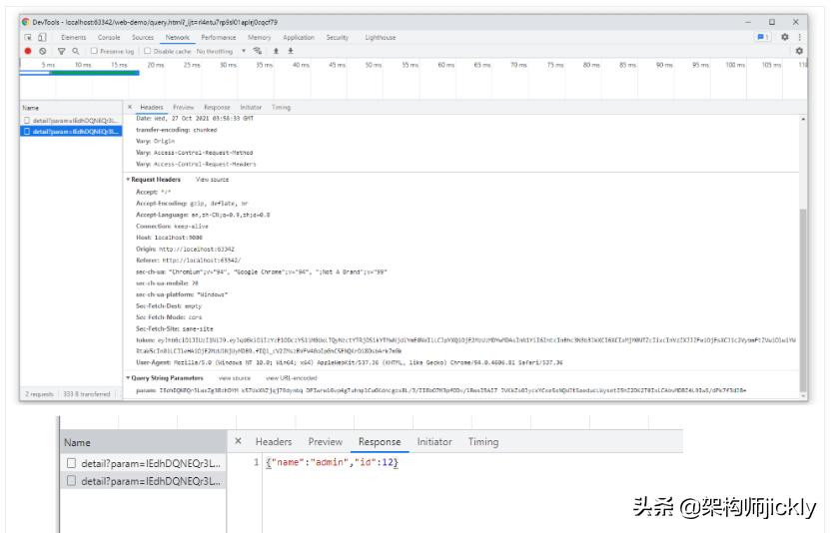Switch to the Application tab
Screen dimensions: 832x533
coord(299,38)
